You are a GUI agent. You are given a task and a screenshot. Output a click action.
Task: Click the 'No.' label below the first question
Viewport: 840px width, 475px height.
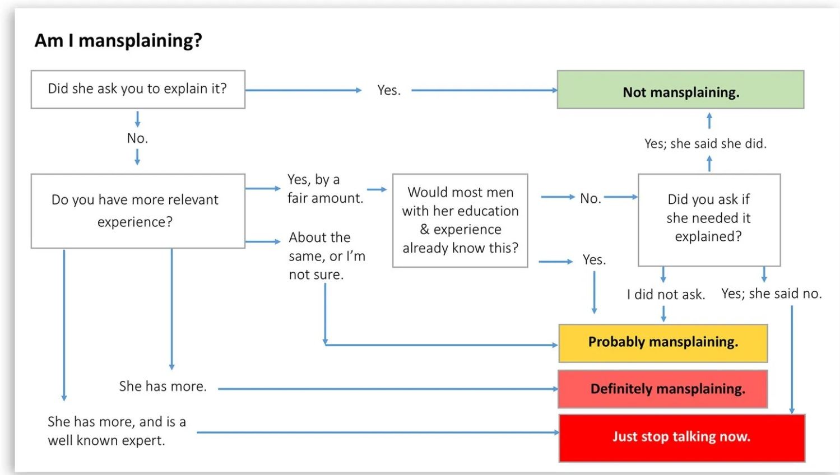[x=137, y=138]
